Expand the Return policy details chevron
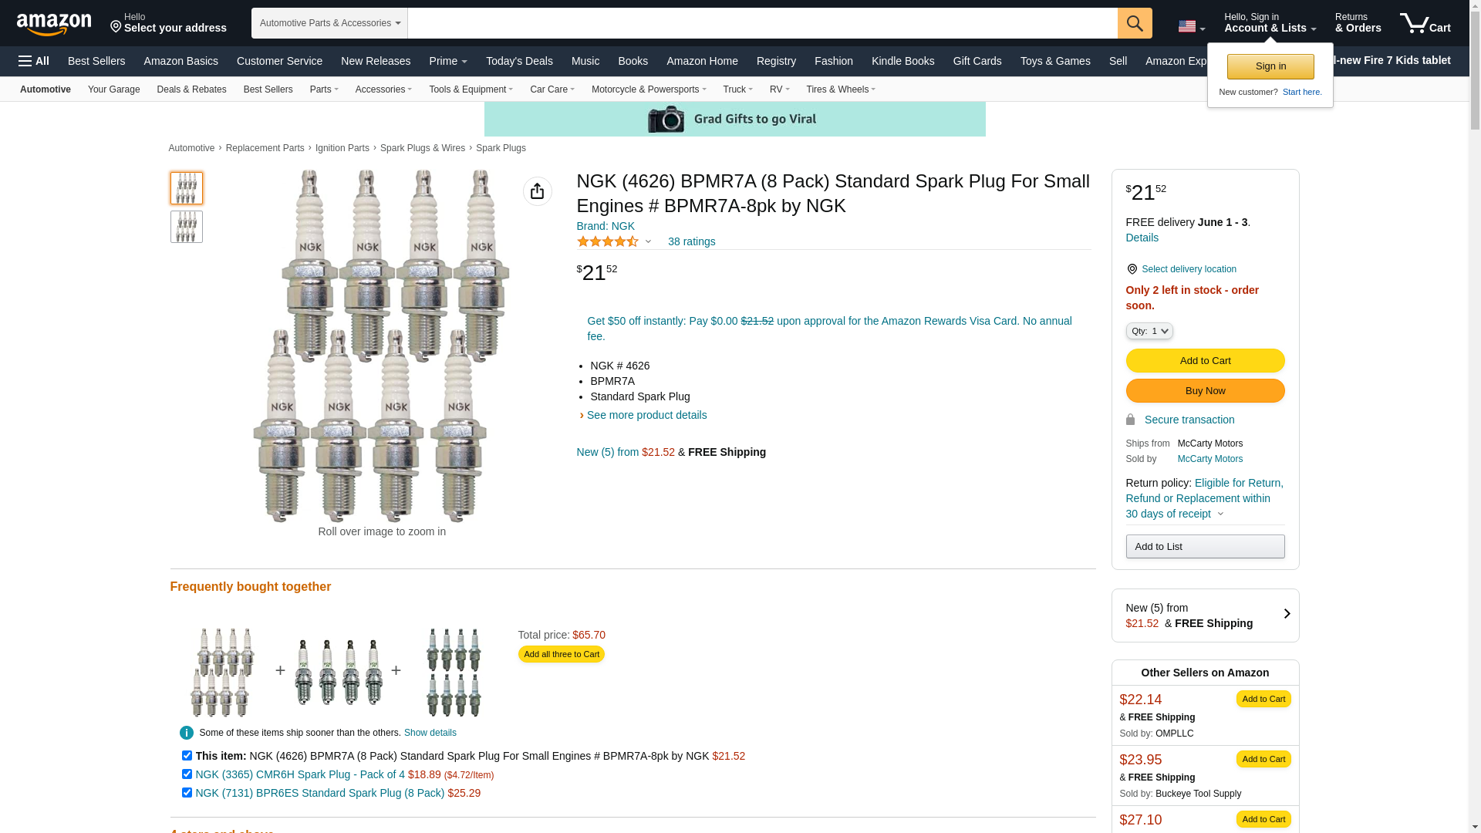Screen dimensions: 1481x833 [1220, 514]
